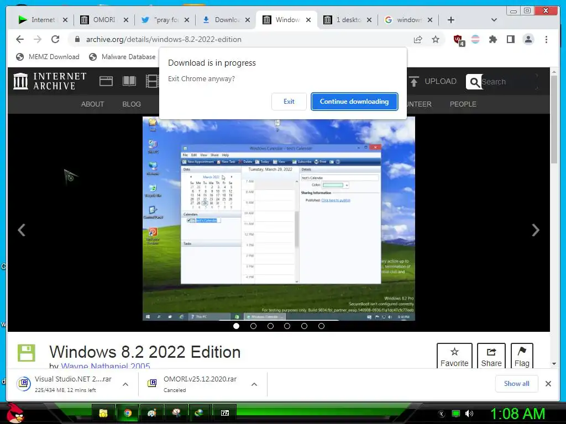566x424 pixels.
Task: Click the Share button
Action: (x=491, y=356)
